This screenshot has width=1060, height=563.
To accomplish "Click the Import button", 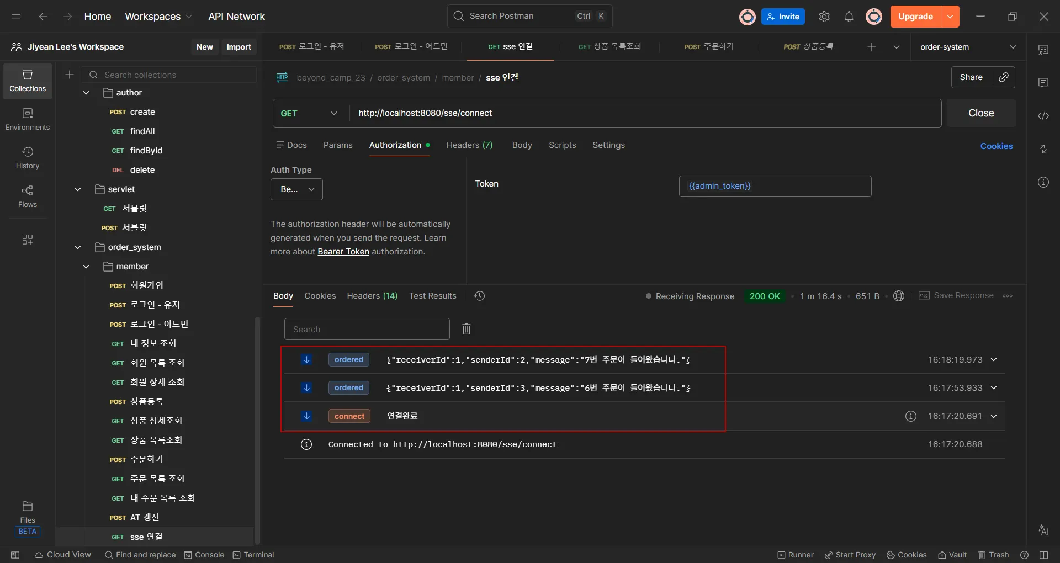I will pyautogui.click(x=239, y=47).
